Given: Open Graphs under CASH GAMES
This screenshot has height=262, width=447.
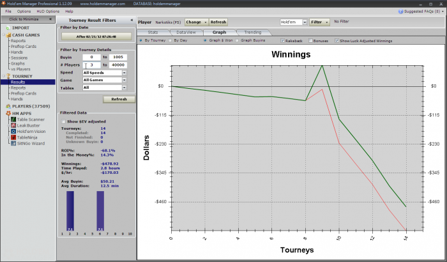Looking at the screenshot, I should point(18,63).
